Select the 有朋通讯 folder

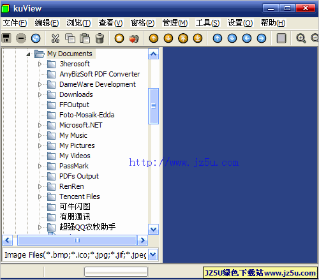coord(75,217)
